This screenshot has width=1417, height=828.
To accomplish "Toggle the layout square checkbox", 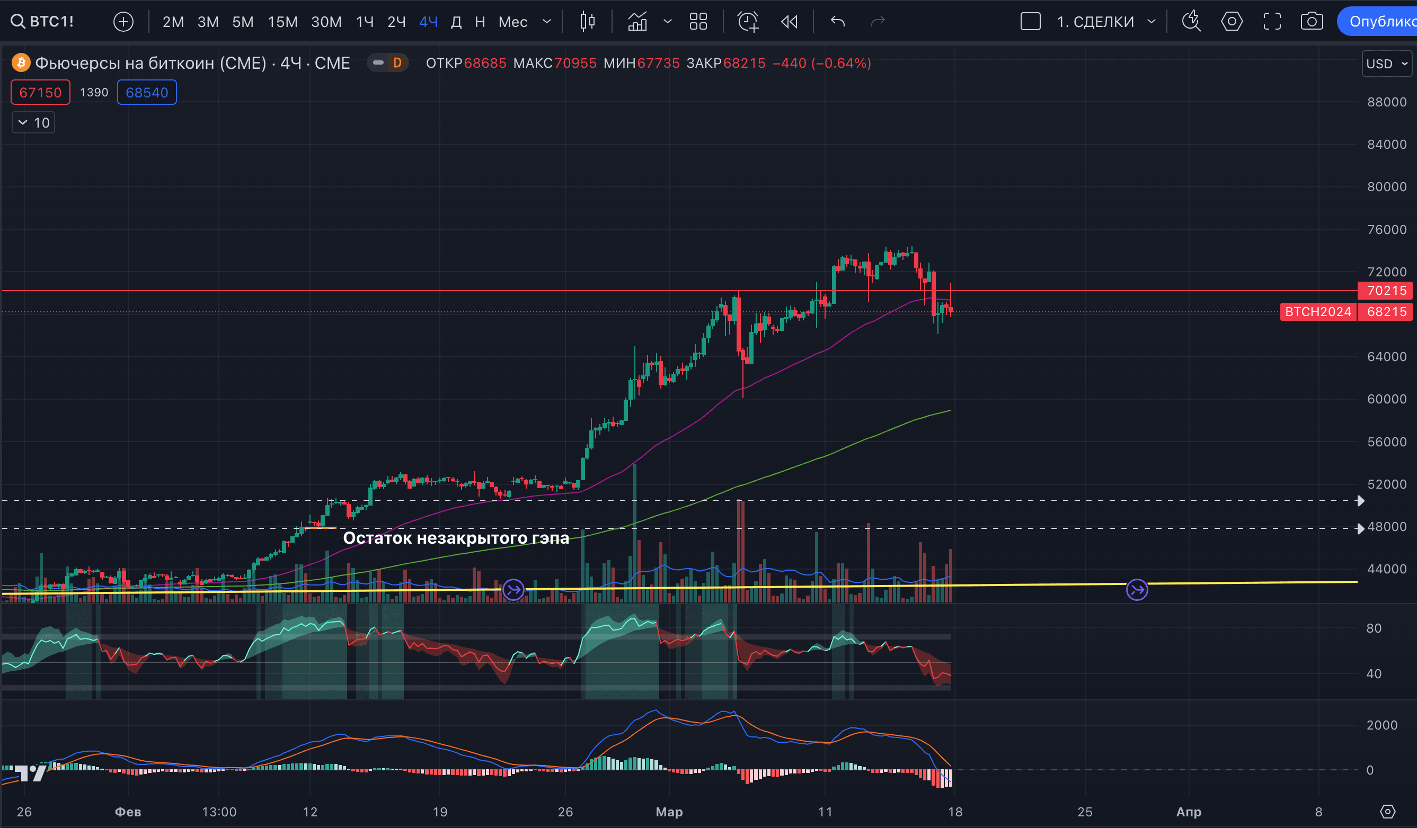I will 1030,21.
